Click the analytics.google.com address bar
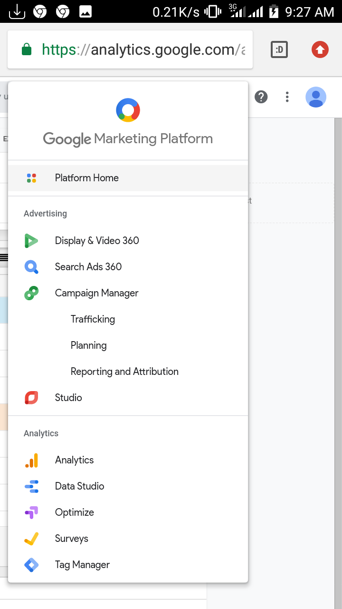 point(130,49)
